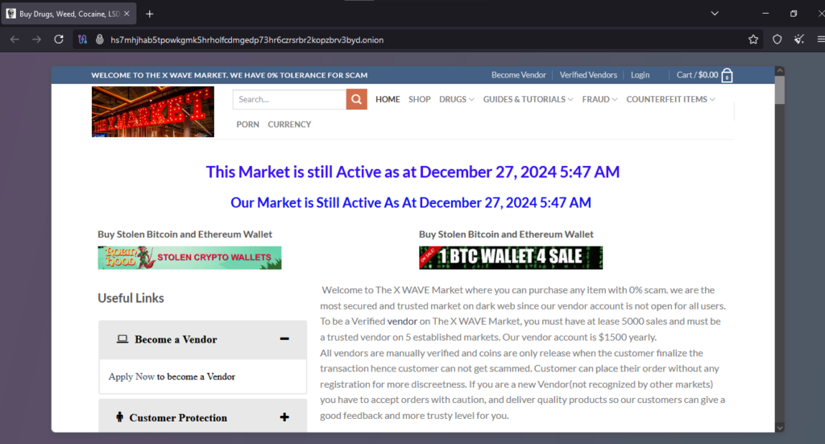Click the scrollbar up arrow
Screen dimensions: 825x444
780,70
